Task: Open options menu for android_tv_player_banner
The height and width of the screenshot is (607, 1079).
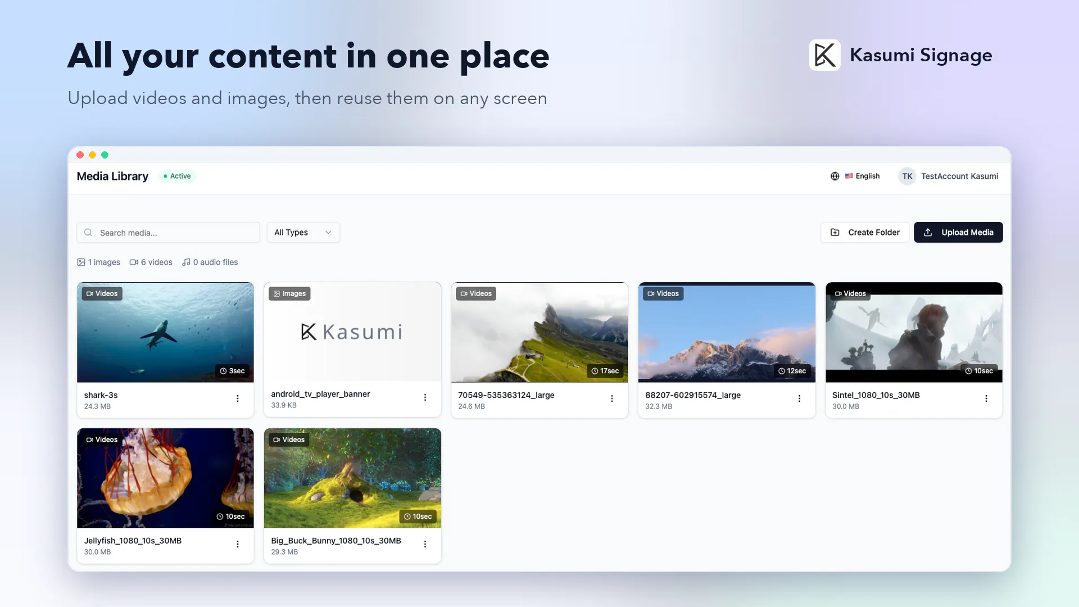Action: pos(425,397)
